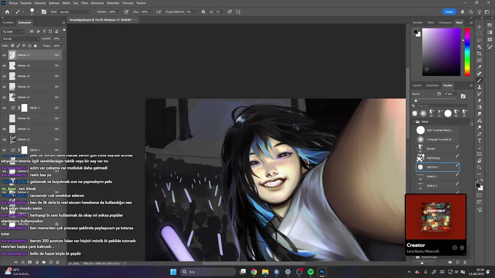The height and width of the screenshot is (278, 495).
Task: Hide layer Katman 16
Action: click(4, 66)
